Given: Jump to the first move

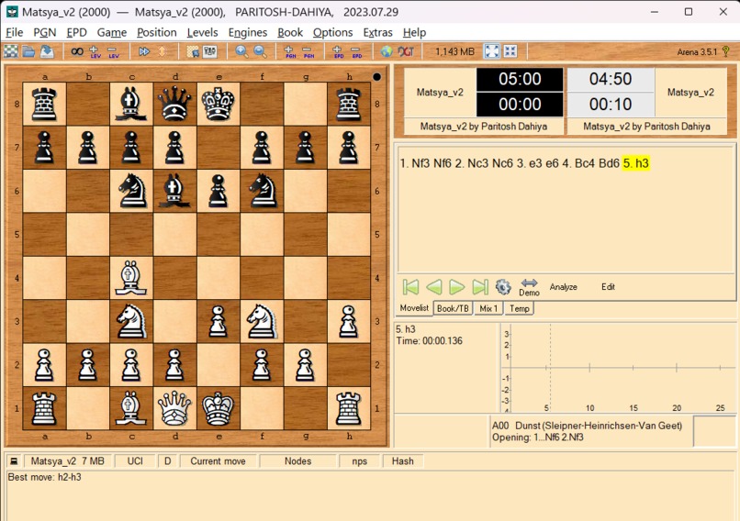Looking at the screenshot, I should [x=410, y=287].
